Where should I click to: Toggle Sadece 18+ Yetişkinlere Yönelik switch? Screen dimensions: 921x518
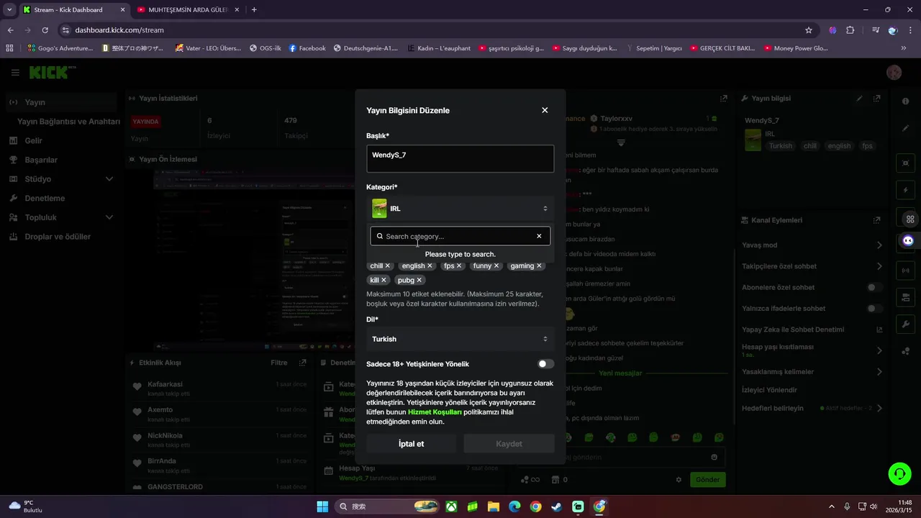[545, 364]
